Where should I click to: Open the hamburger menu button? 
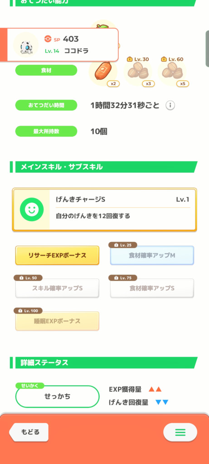click(x=180, y=432)
